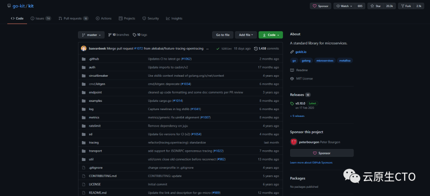This screenshot has height=196, width=430.
Task: Click the top Sponsor heart button
Action: click(x=321, y=6)
